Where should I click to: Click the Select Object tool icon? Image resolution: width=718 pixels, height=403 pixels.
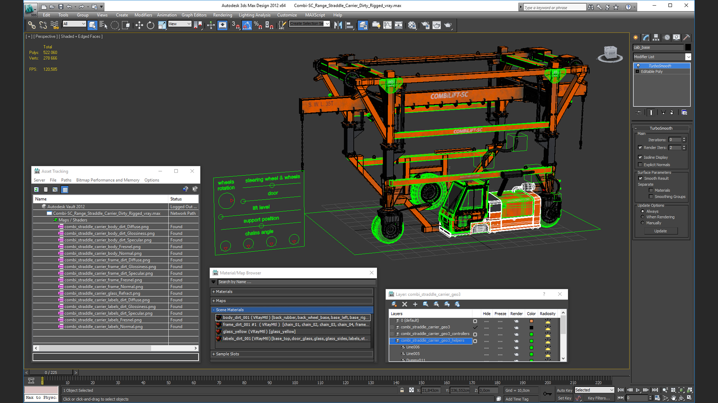[92, 25]
